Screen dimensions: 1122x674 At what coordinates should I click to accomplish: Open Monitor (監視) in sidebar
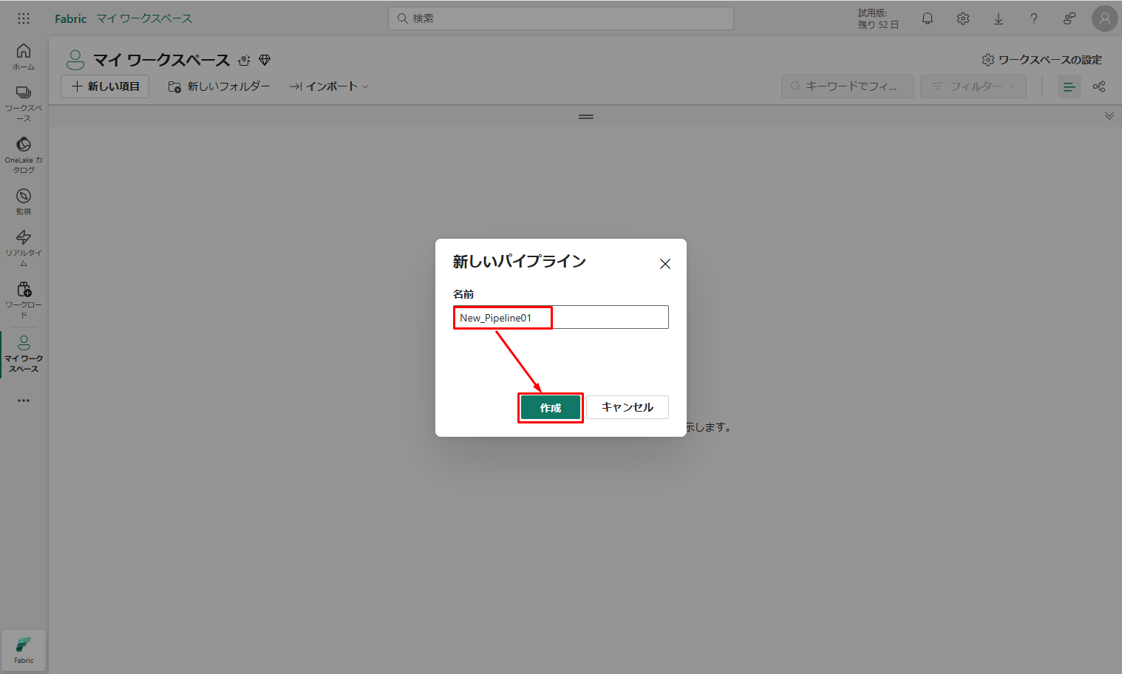click(24, 202)
